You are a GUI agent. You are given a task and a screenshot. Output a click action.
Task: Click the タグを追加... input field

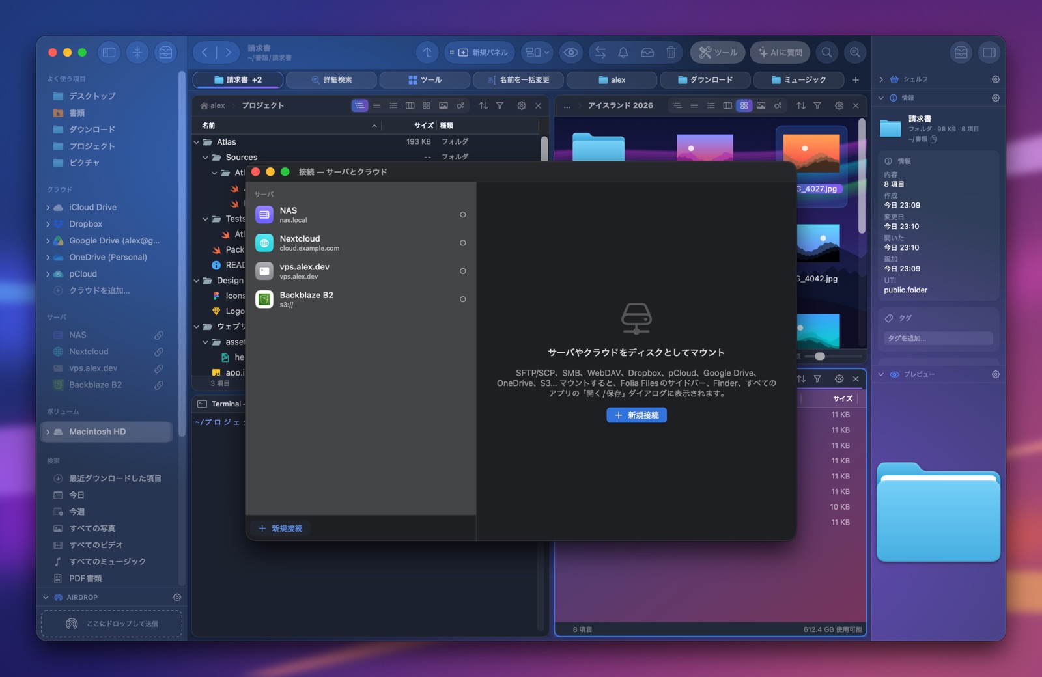tap(938, 338)
